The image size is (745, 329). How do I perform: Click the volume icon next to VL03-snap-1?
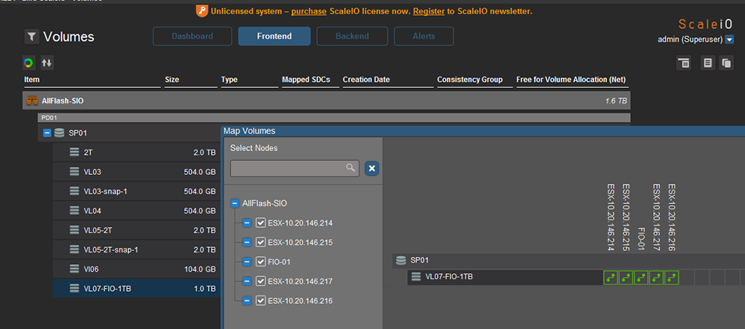74,191
